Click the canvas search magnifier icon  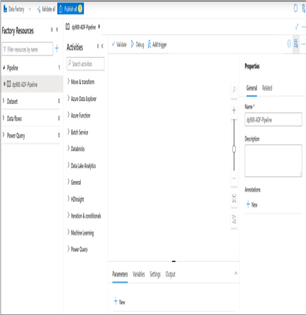(234, 89)
